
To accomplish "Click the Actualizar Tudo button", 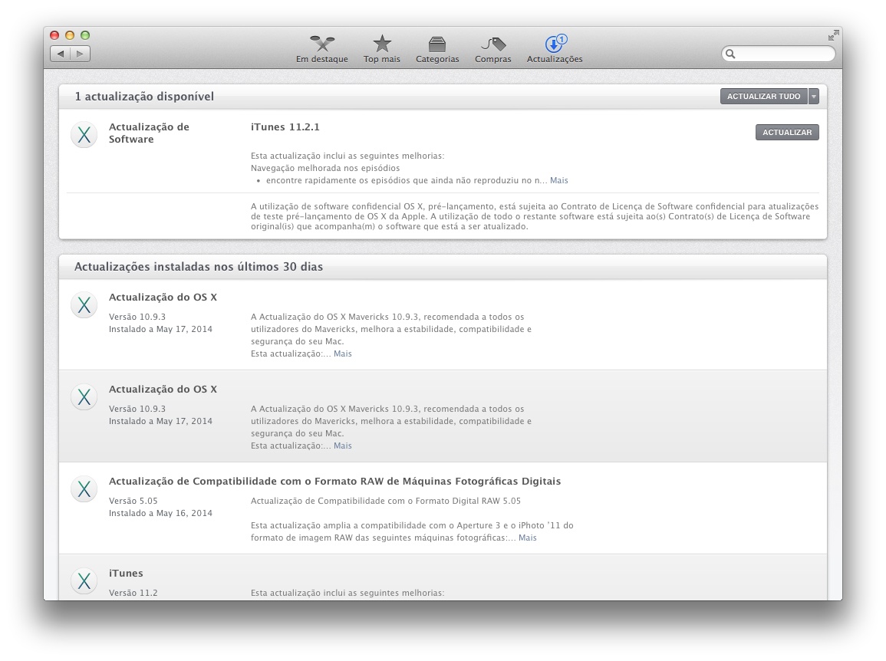I will [x=764, y=96].
